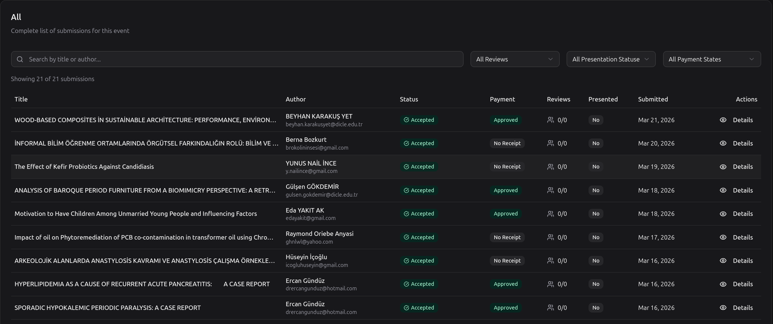Click Accepted badge in BEYHAN KARAKUŞ YET row
Screen dimensions: 773x324
(419, 120)
